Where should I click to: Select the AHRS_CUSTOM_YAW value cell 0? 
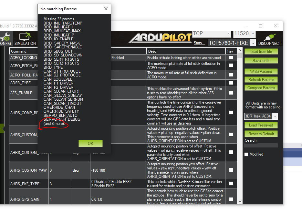[x=60, y=170]
